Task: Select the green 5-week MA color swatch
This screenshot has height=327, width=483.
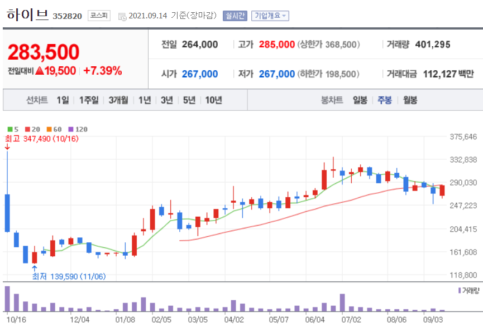Action: click(9, 128)
